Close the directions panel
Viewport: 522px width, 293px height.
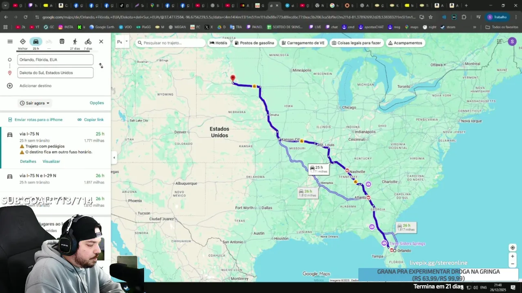pos(101,42)
